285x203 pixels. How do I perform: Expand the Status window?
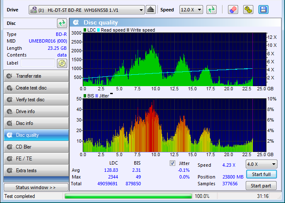point(36,187)
